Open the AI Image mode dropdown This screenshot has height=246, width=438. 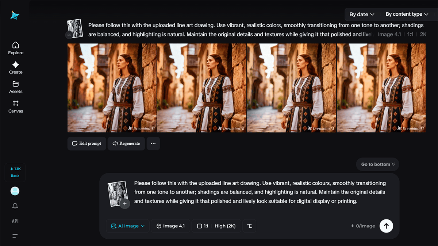pos(128,226)
